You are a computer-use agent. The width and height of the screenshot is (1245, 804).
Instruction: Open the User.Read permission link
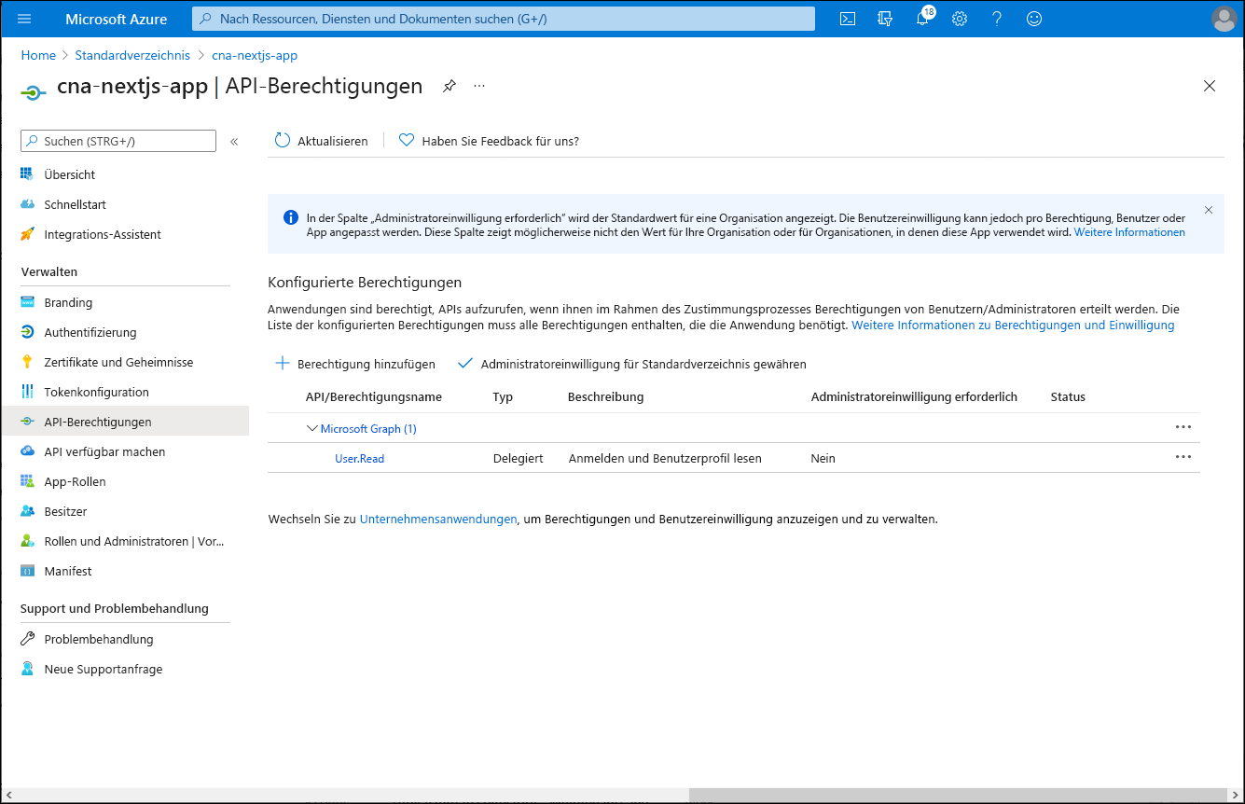[x=360, y=458]
